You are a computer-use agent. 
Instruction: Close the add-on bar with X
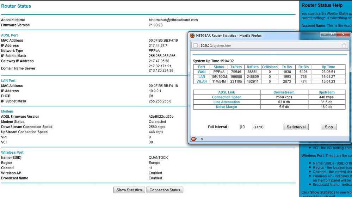click(x=202, y=139)
